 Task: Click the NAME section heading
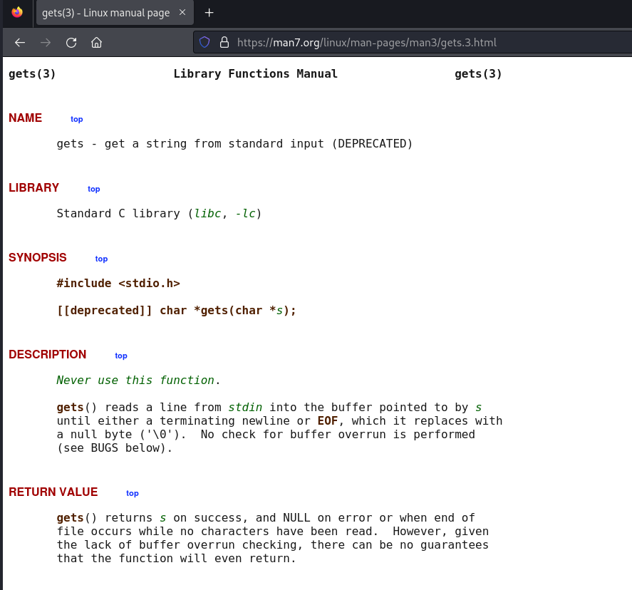point(26,118)
